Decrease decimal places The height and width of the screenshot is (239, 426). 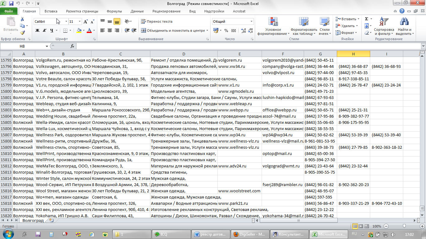coord(250,30)
